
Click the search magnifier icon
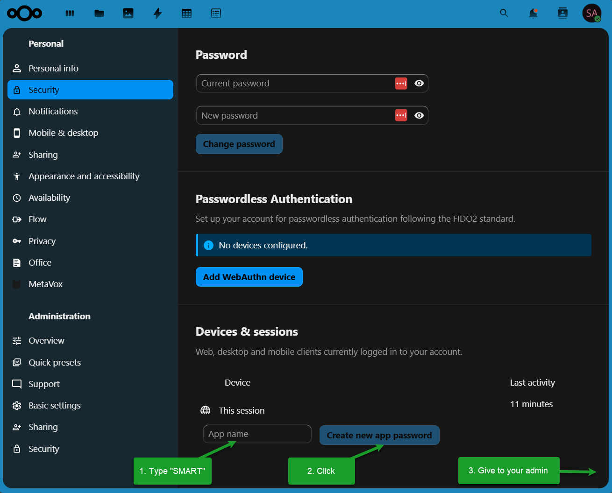point(504,13)
